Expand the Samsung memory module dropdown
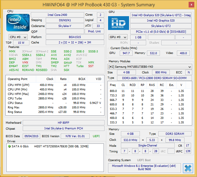The image size is (197, 177). click(150, 66)
